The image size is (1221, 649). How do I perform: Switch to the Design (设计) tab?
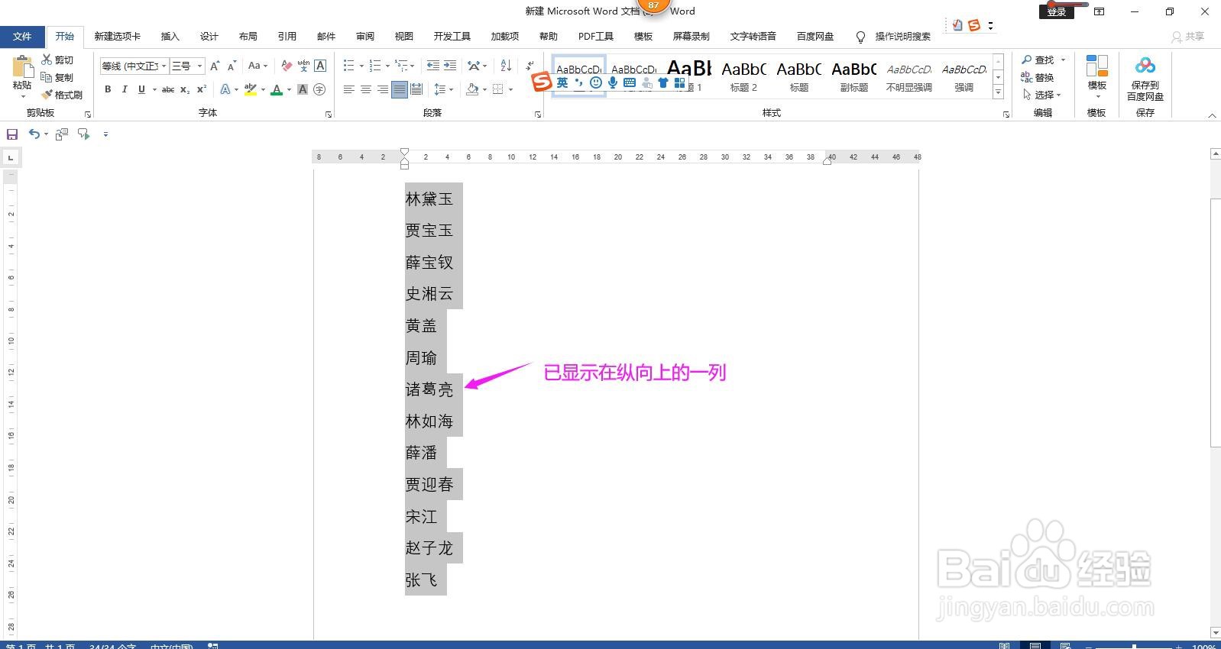tap(209, 37)
